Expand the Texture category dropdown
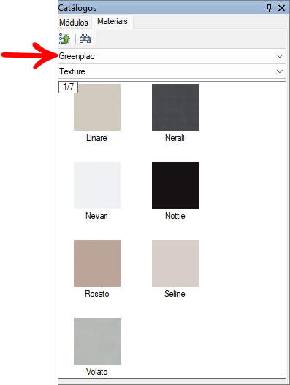 172,71
